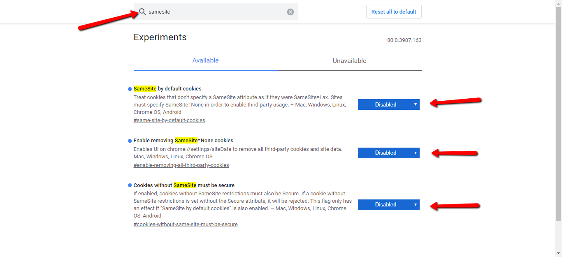Screen dimensions: 562x257
Task: Open Cookies without SameSite must be secure dropdown
Action: 388,205
